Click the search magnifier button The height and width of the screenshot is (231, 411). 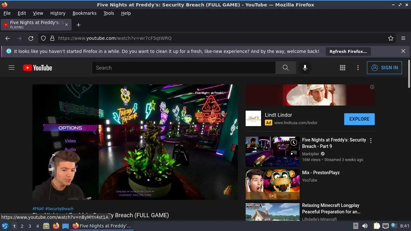point(285,68)
